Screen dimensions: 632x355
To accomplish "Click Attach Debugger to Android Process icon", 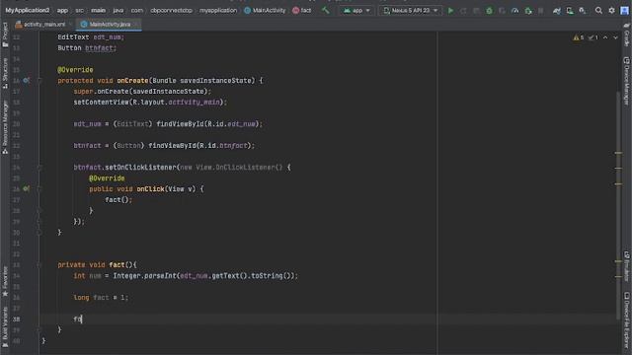I will (528, 11).
